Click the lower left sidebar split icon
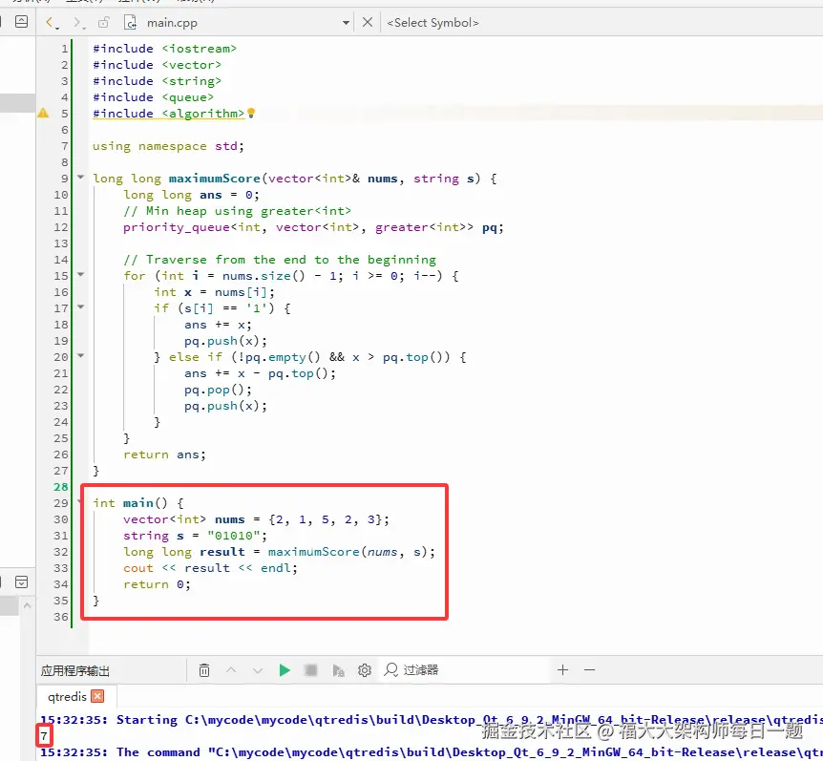 point(22,582)
